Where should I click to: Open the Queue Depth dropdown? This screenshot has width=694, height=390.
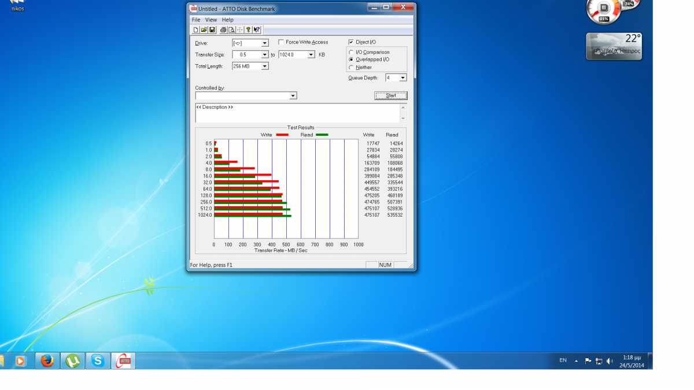[403, 77]
